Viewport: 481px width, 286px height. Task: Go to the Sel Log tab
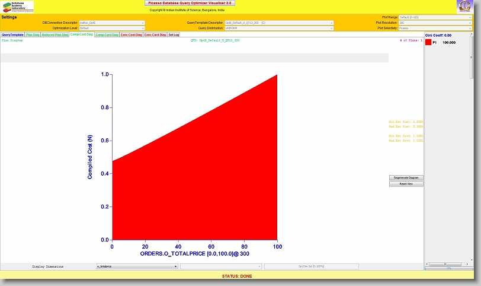point(174,35)
